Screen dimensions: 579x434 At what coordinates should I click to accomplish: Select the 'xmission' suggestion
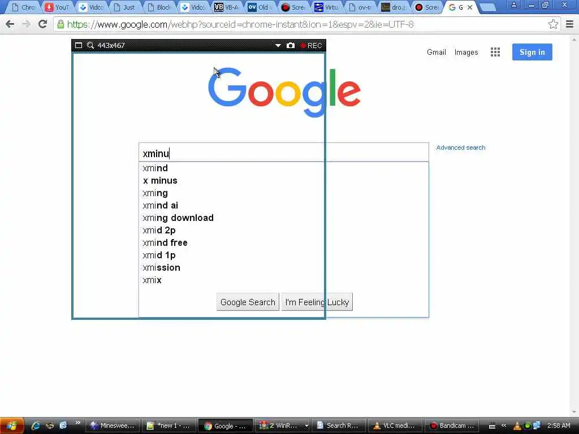[284, 267]
